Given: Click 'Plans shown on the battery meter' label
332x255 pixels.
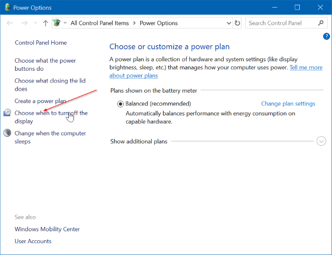Looking at the screenshot, I should click(154, 91).
